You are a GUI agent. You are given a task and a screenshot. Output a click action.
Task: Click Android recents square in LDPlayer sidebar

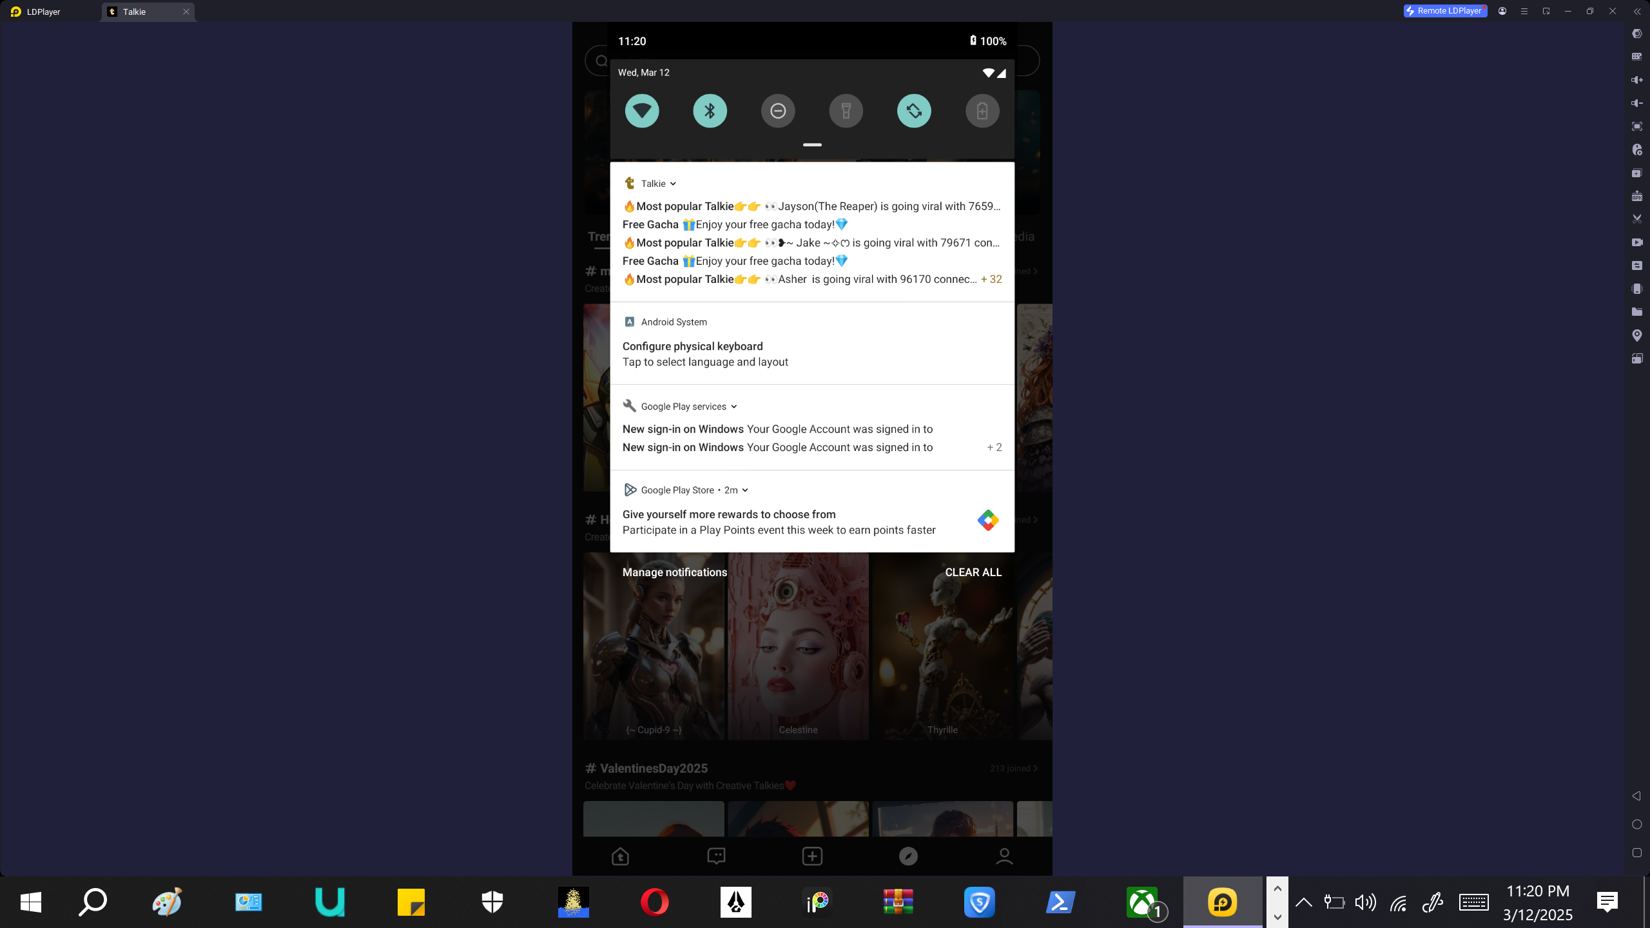[1636, 853]
